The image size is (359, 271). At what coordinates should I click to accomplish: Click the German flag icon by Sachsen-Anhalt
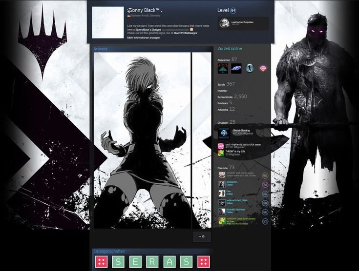(129, 16)
